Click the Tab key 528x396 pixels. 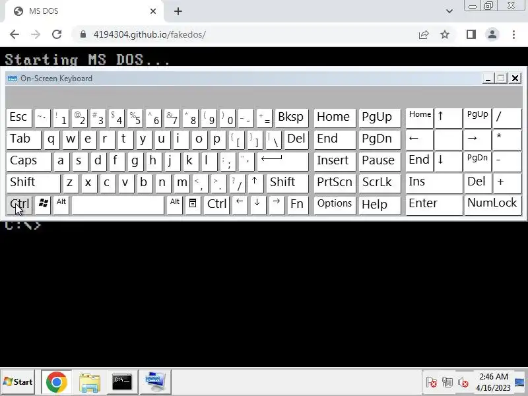tap(24, 139)
